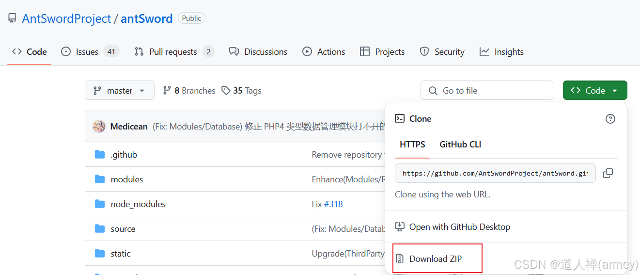This screenshot has width=640, height=275.
Task: Click the Discussions speech bubble icon
Action: [234, 51]
